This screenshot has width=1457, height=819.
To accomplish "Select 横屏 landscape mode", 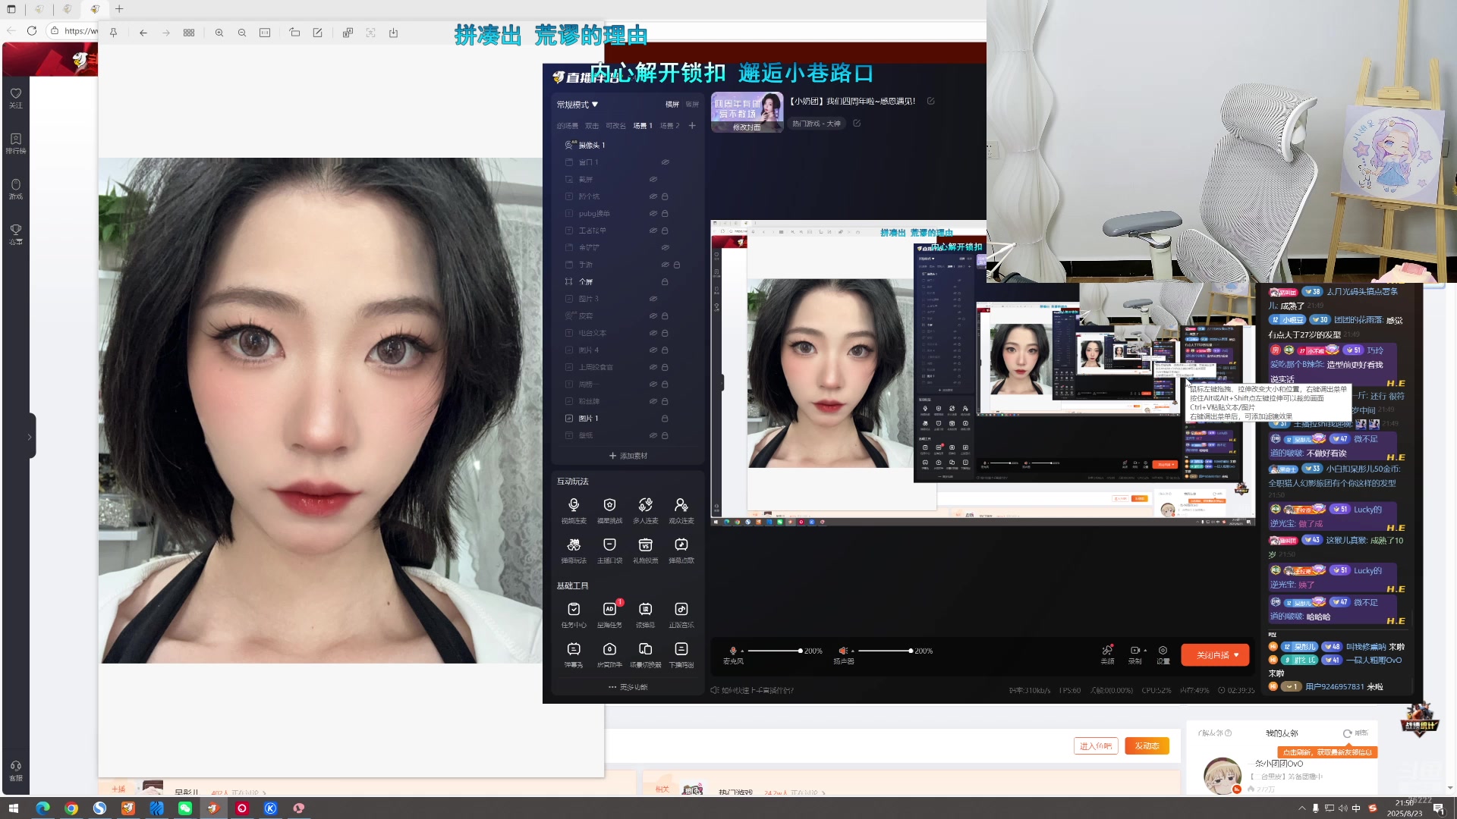I will point(672,105).
